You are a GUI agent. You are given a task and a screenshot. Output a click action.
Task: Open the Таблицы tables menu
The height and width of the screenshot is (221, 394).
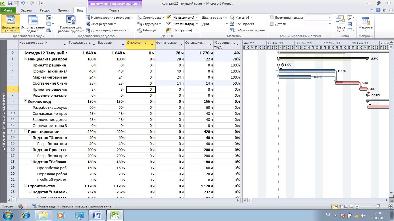(148, 30)
